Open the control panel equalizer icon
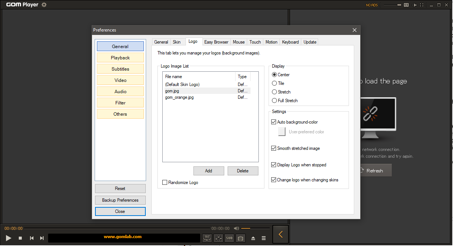This screenshot has width=453, height=246. [x=218, y=238]
